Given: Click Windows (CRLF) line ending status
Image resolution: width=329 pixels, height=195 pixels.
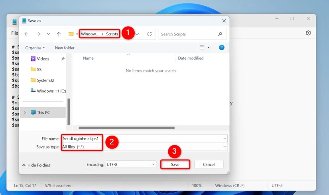Looking at the screenshot, I should (x=230, y=185).
